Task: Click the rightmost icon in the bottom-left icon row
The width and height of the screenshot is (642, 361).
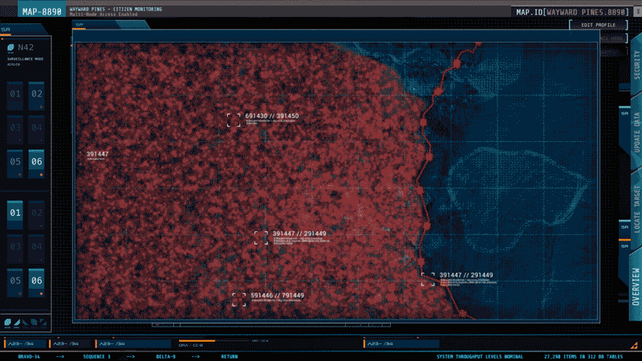Action: click(x=43, y=322)
